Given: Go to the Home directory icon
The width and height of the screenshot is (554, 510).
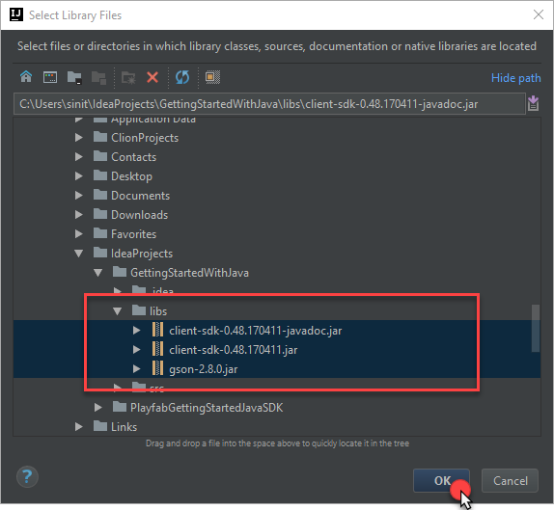Looking at the screenshot, I should 26,76.
